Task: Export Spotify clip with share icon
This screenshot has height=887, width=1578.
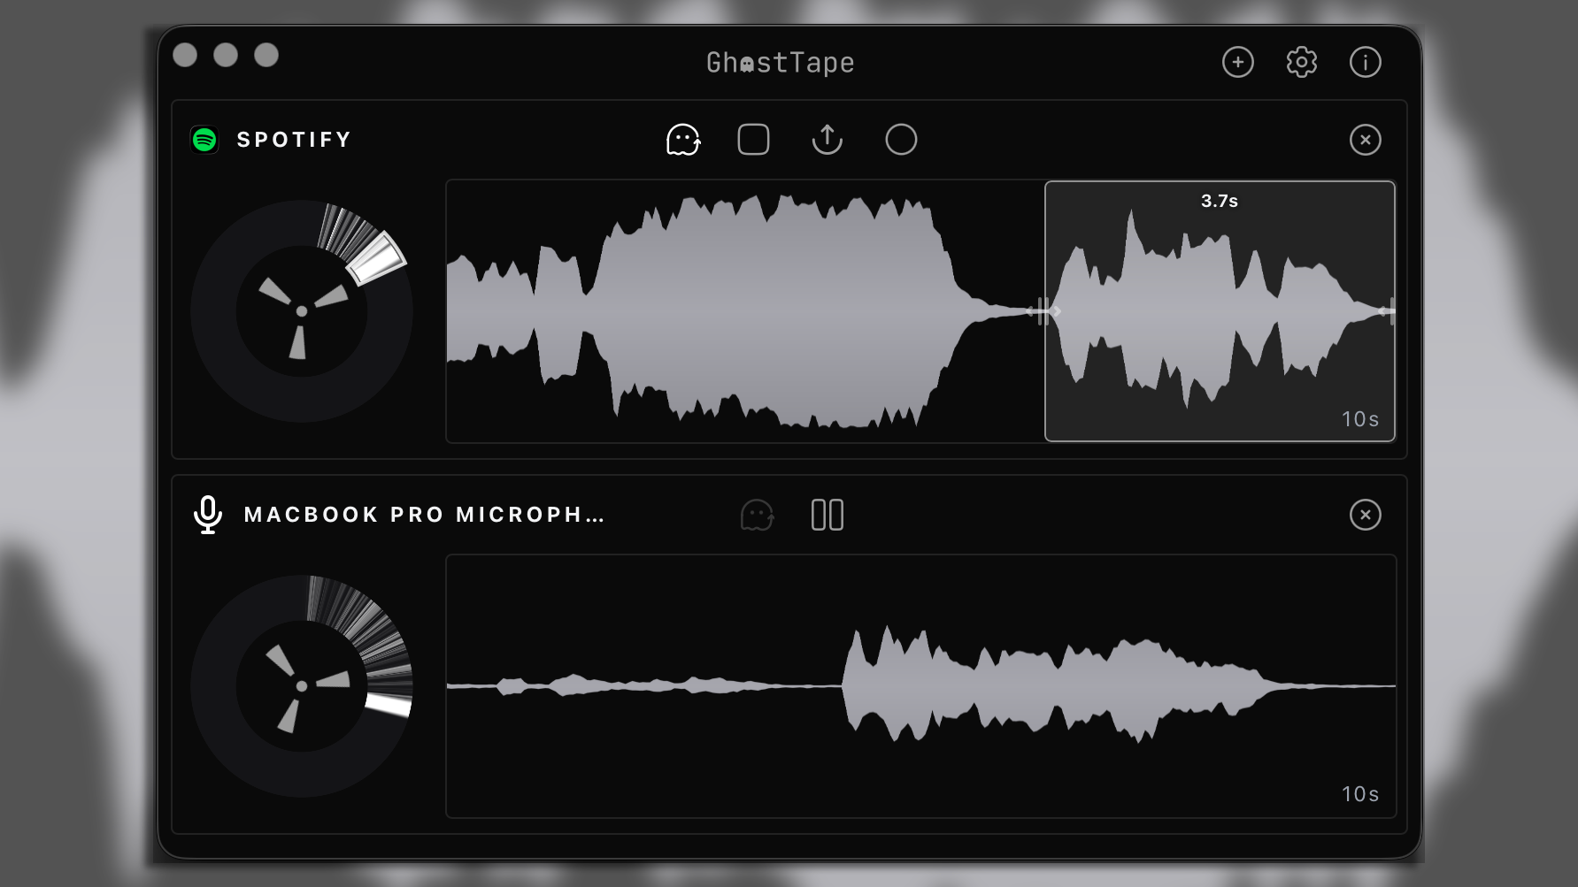Action: (x=827, y=140)
